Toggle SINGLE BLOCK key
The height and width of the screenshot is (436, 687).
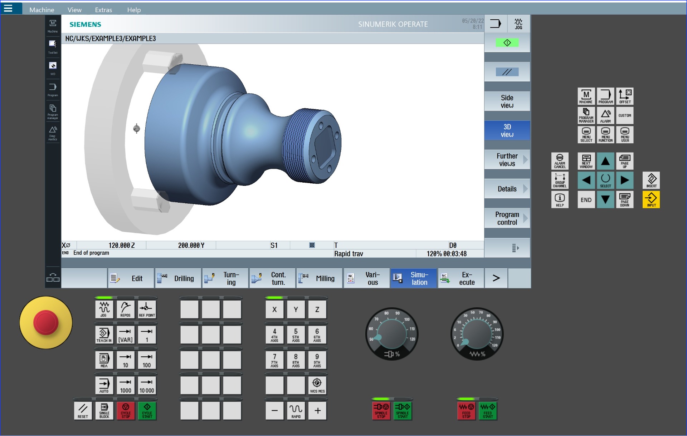pyautogui.click(x=104, y=411)
